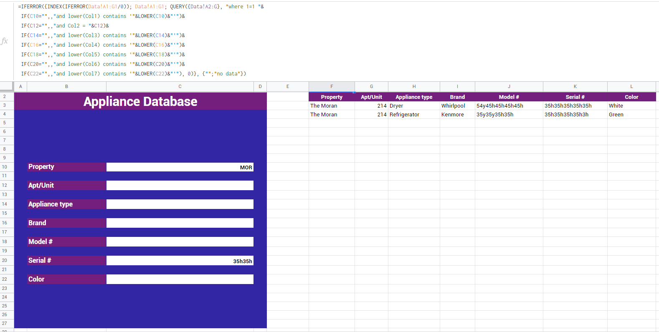Click the 35h35h35h35h3h serial cell

coord(575,114)
